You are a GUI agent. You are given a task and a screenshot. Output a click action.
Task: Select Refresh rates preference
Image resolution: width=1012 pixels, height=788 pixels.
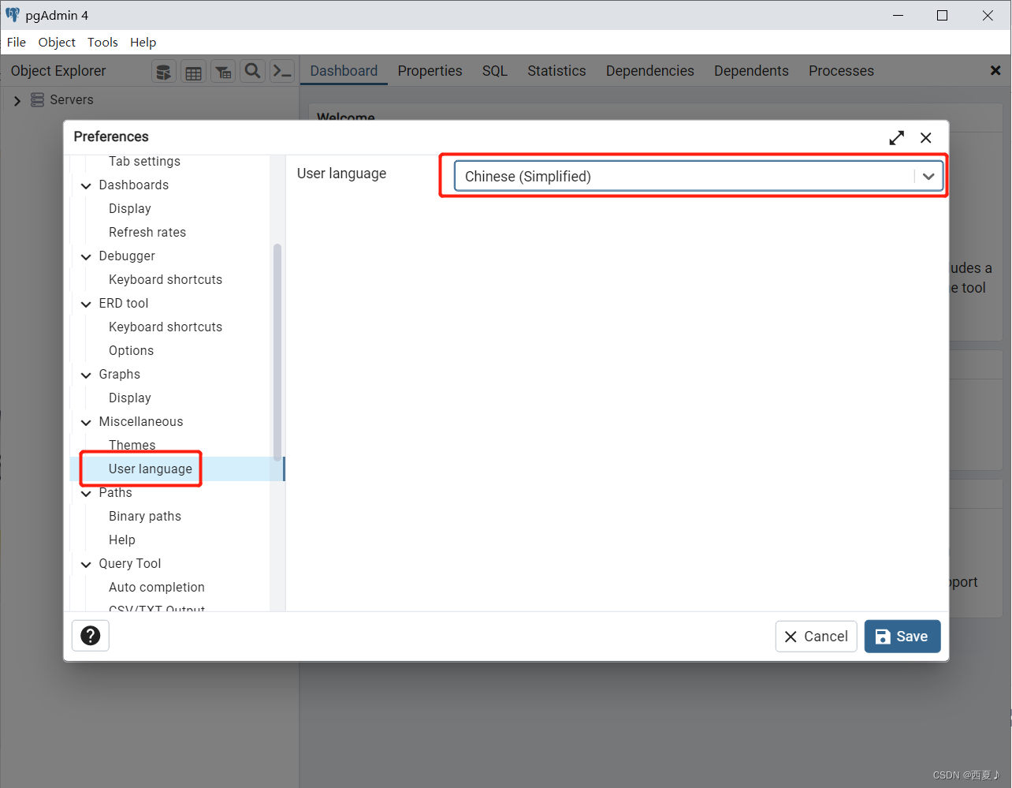click(147, 233)
